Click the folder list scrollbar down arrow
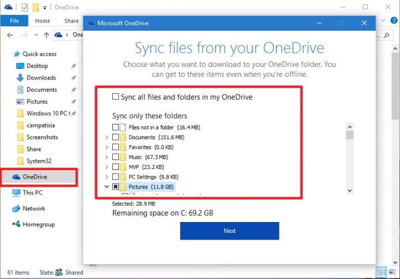The height and width of the screenshot is (279, 400). [x=350, y=190]
